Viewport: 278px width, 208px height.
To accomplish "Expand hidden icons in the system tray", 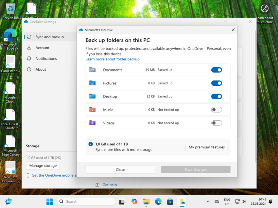I will pos(208,201).
